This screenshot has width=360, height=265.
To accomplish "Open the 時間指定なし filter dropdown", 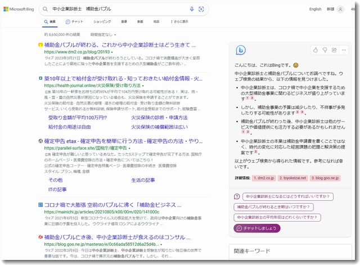I will tap(103, 35).
